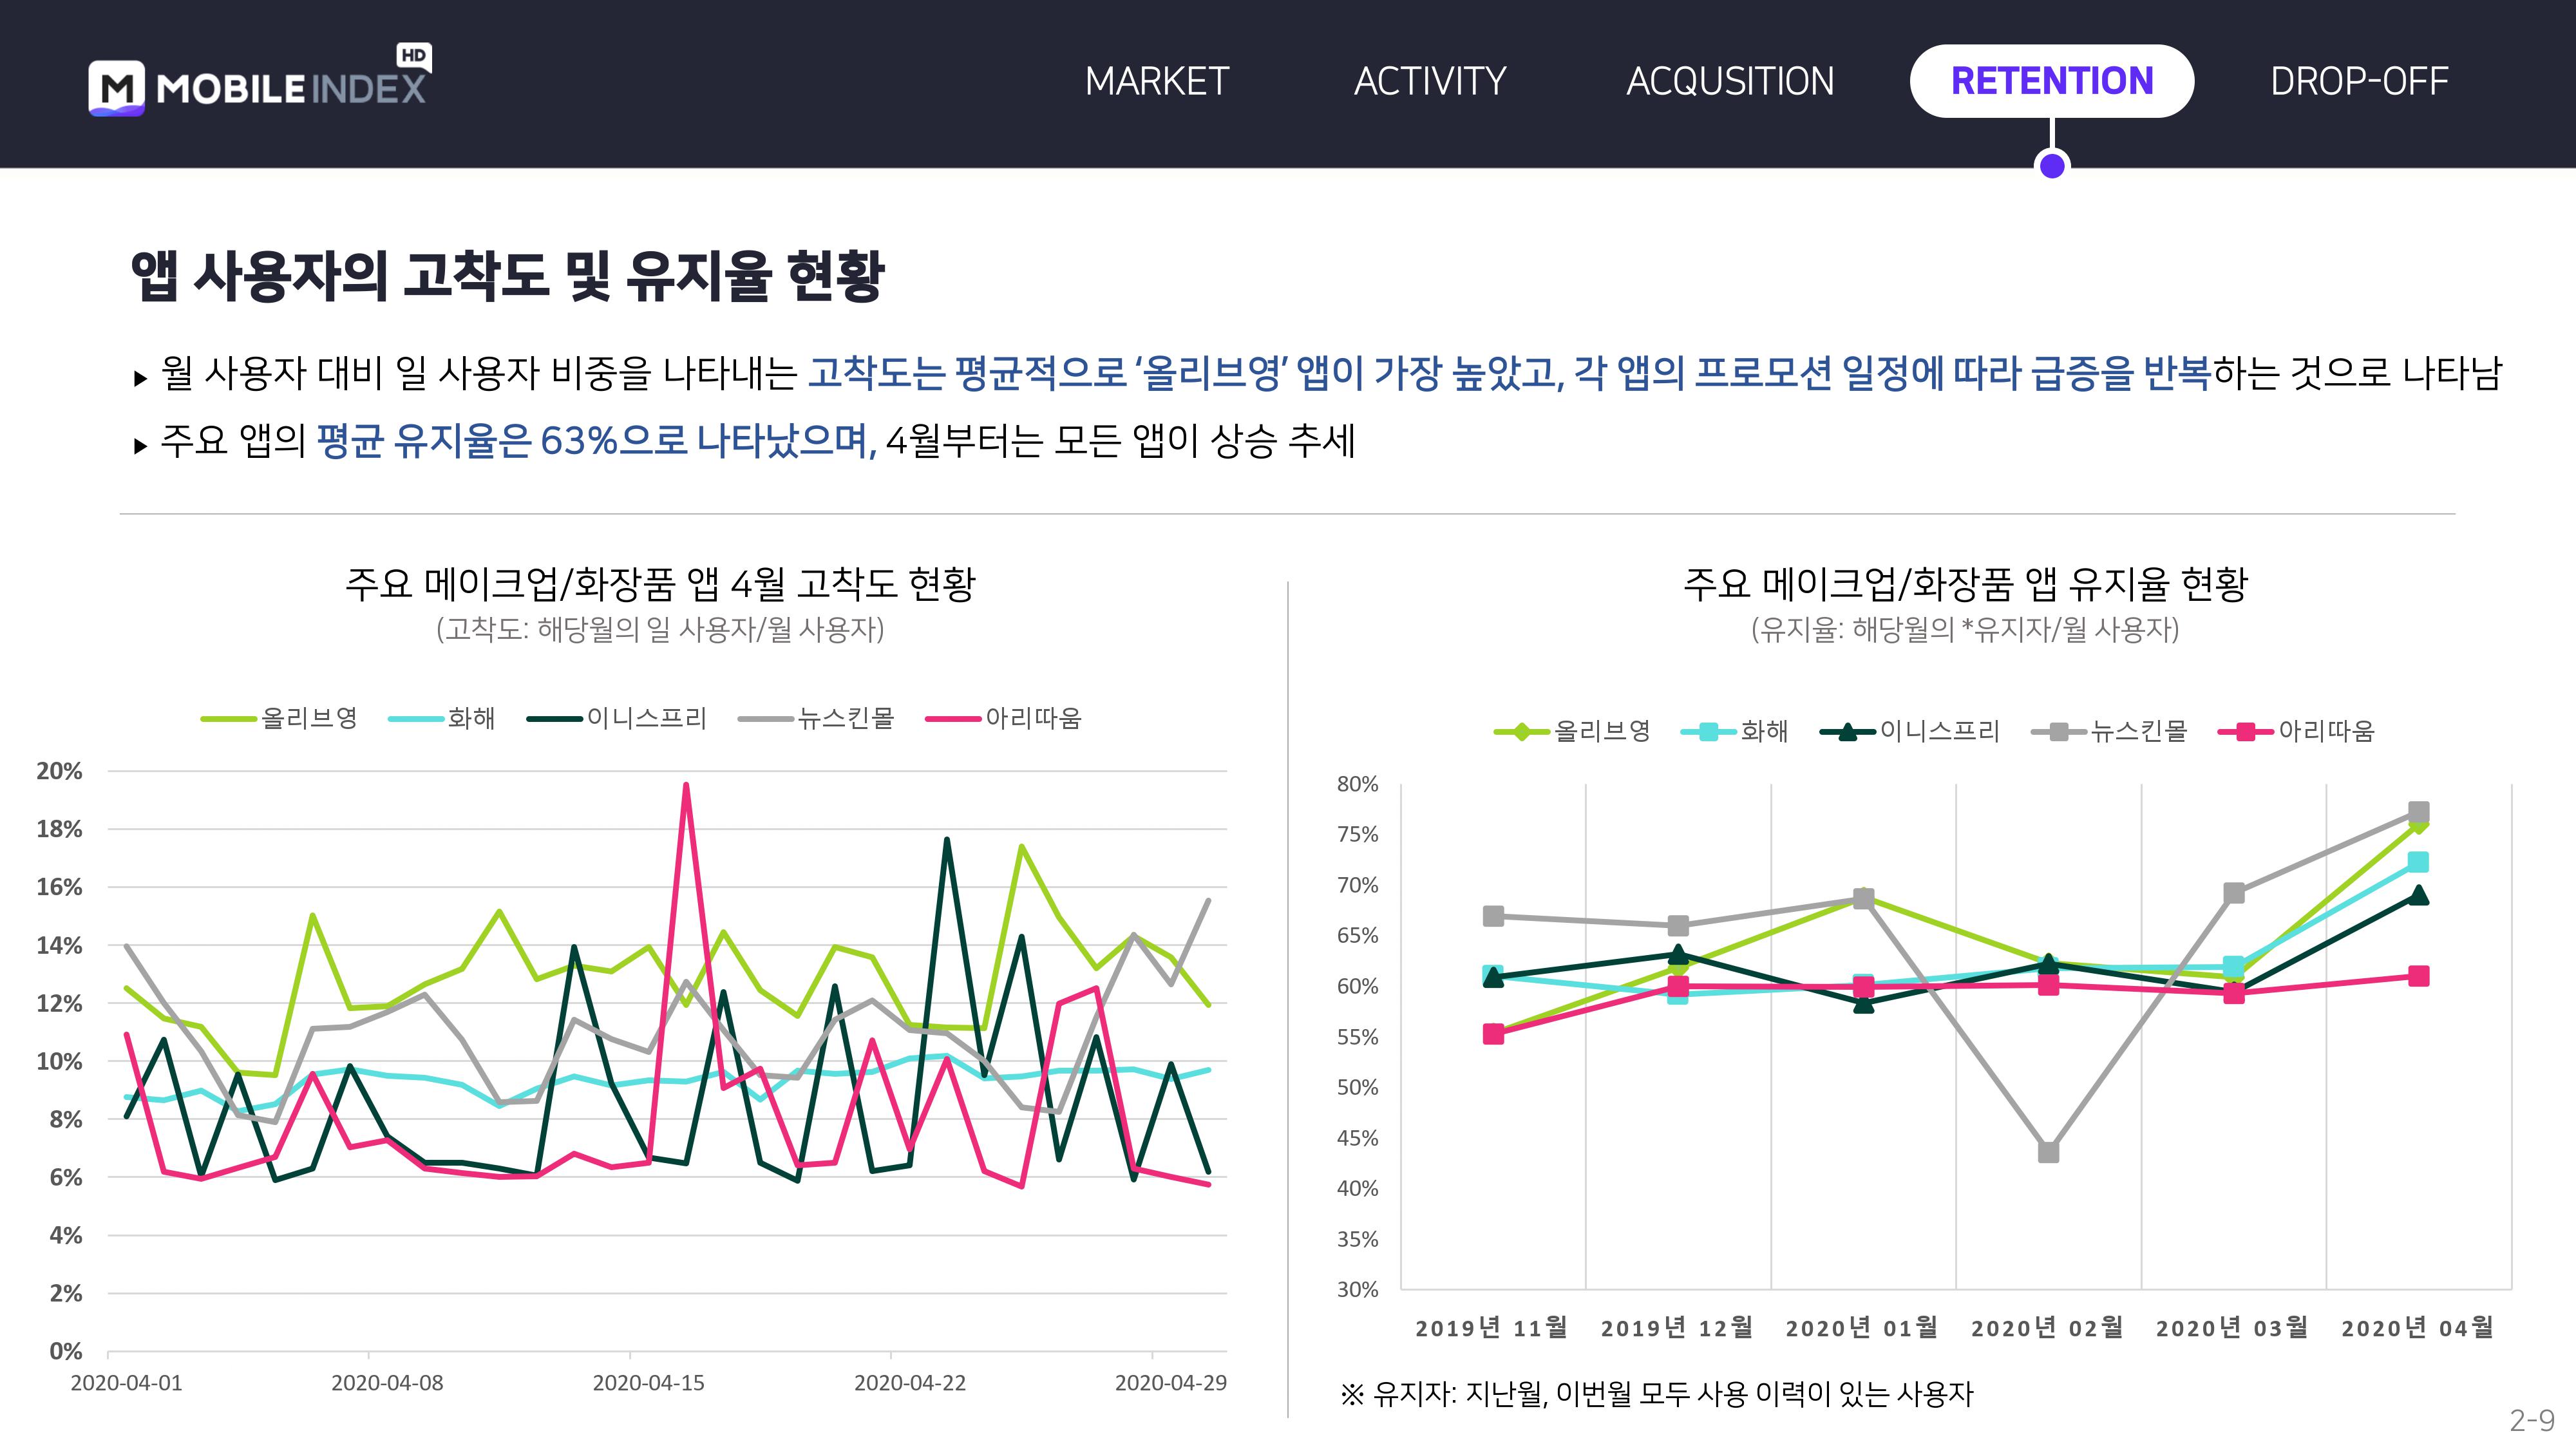
Task: Click the page number 2-9
Action: [x=2532, y=1420]
